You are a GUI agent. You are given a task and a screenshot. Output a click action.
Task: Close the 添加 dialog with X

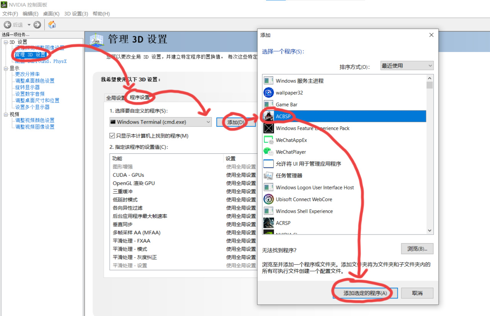[x=431, y=35]
